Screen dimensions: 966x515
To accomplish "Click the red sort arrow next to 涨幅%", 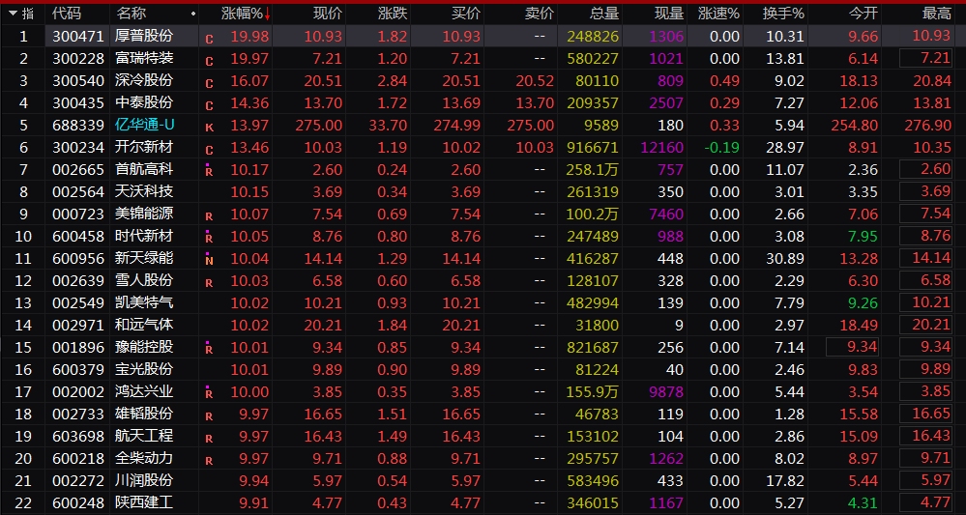I will click(268, 14).
